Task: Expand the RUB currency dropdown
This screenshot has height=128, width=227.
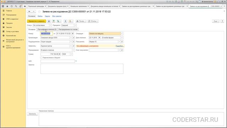Action: point(71,54)
